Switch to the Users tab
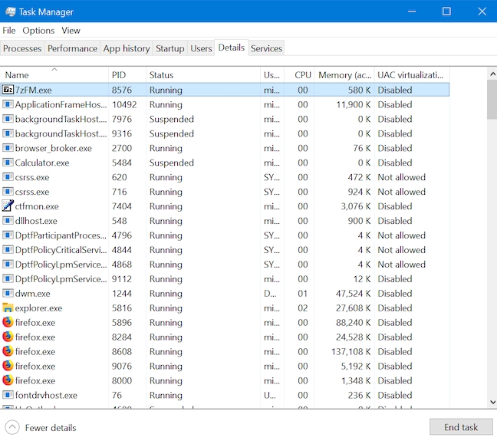This screenshot has height=444, width=497. click(201, 48)
